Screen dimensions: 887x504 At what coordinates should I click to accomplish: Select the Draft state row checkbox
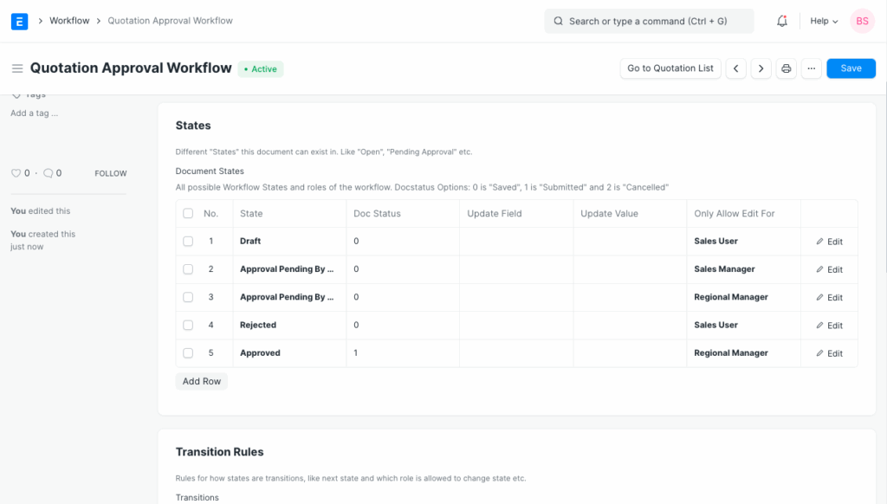click(x=188, y=242)
